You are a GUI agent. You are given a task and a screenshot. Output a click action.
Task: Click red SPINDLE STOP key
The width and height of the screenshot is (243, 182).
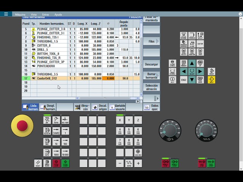(x=166, y=163)
